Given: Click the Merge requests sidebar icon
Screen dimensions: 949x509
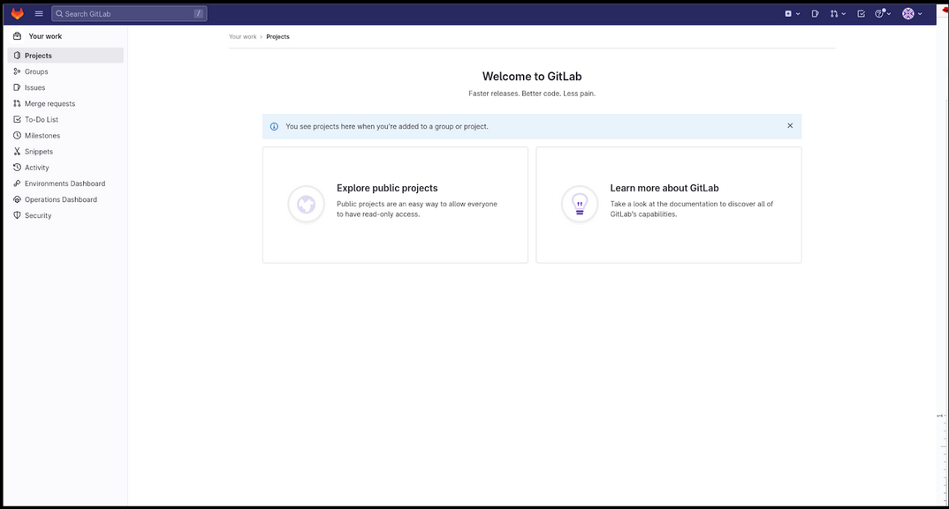Looking at the screenshot, I should tap(17, 103).
